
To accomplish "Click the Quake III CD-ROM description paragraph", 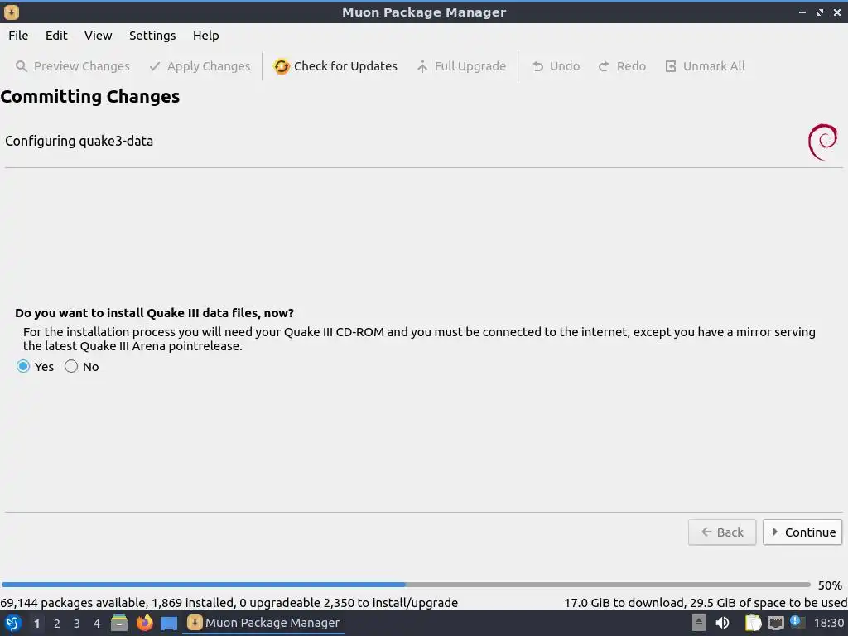I will [419, 339].
